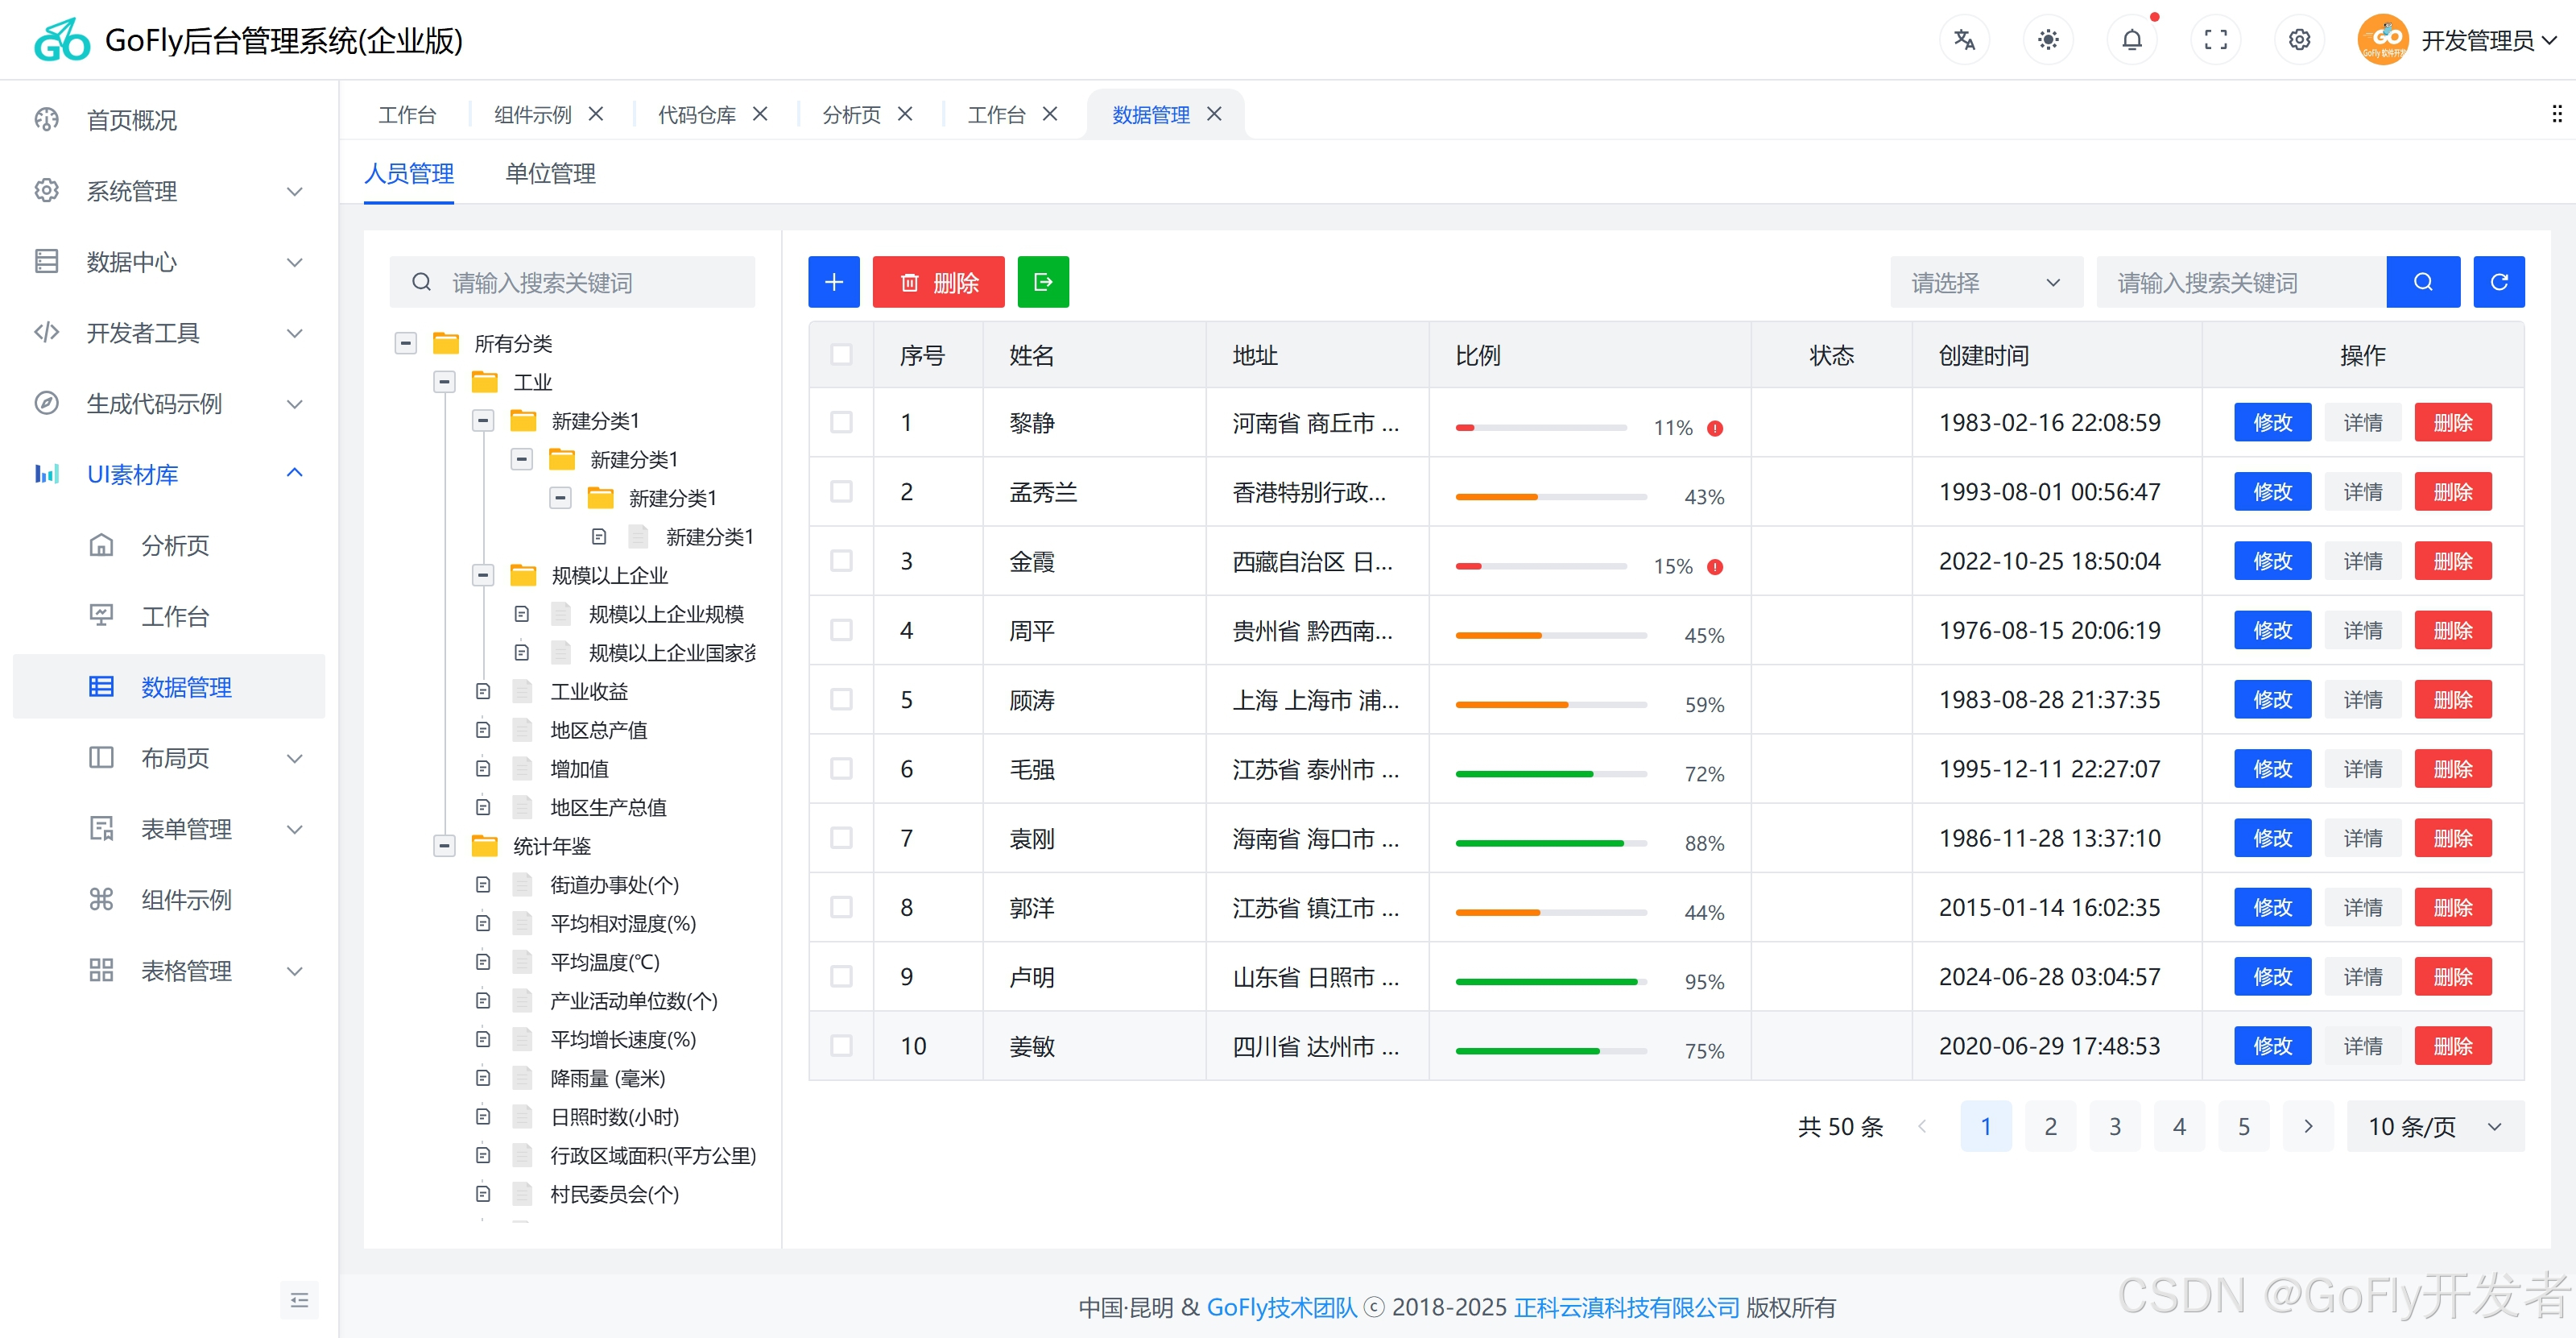The width and height of the screenshot is (2576, 1338).
Task: Collapse the sidebar with the bottom icon
Action: (299, 1300)
